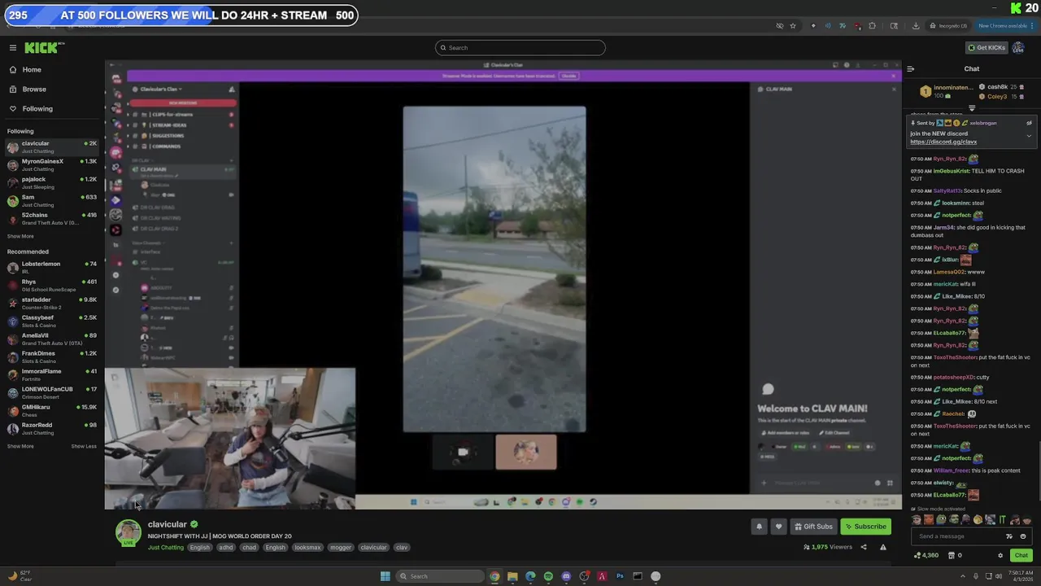Open AmeliaVII recommended channel

tap(52, 339)
